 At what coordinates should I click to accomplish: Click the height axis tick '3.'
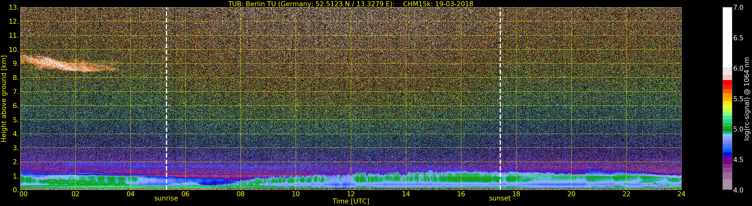tap(16, 148)
